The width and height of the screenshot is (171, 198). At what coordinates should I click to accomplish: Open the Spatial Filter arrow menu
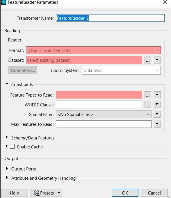157,114
